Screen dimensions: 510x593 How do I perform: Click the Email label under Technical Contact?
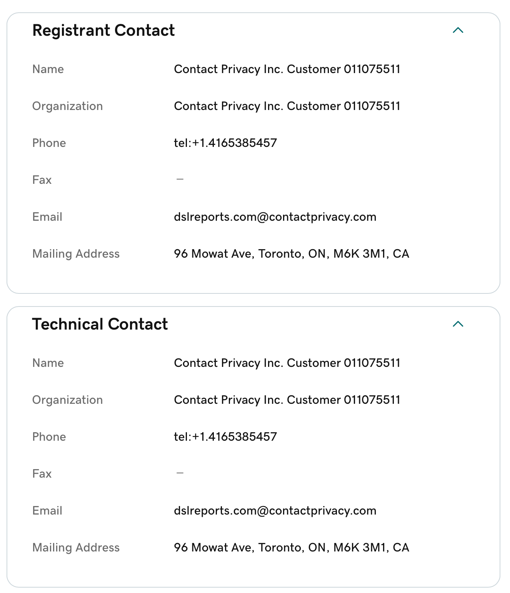click(x=47, y=511)
